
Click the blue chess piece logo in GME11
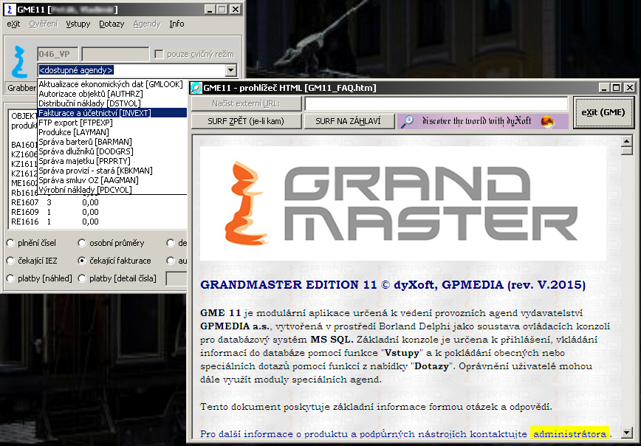click(x=19, y=62)
